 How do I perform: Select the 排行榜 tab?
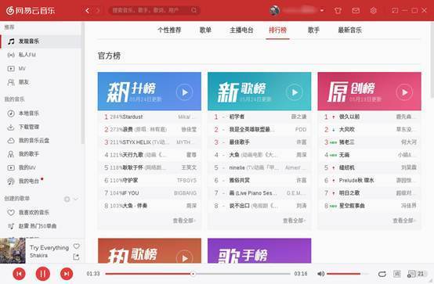tap(277, 30)
